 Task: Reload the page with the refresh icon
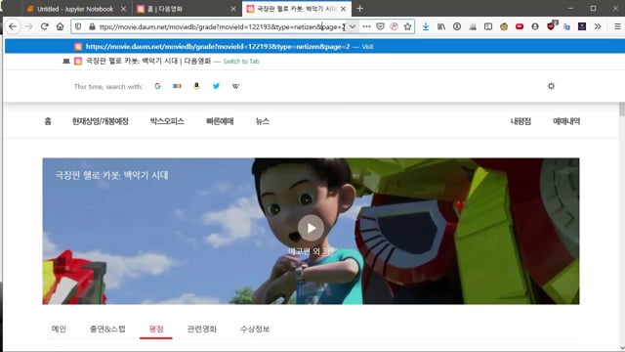click(44, 26)
